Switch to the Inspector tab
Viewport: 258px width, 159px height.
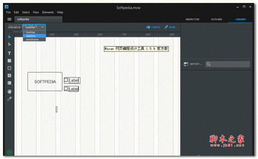tap(193, 19)
